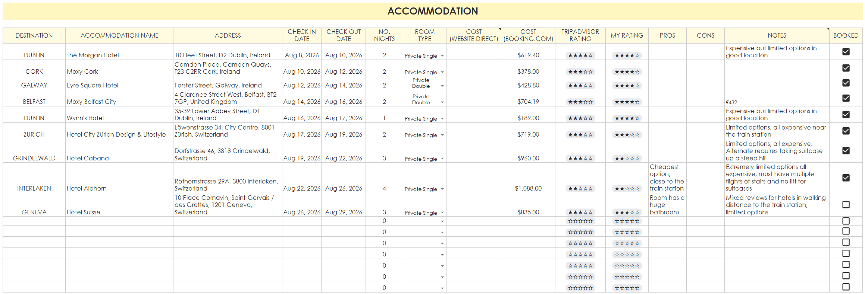
Task: Select TripAdvisor stars for Hotel Cabana row
Action: pos(580,159)
